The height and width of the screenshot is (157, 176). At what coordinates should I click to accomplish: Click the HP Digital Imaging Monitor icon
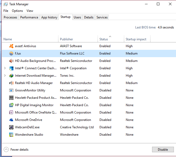pos(11,105)
